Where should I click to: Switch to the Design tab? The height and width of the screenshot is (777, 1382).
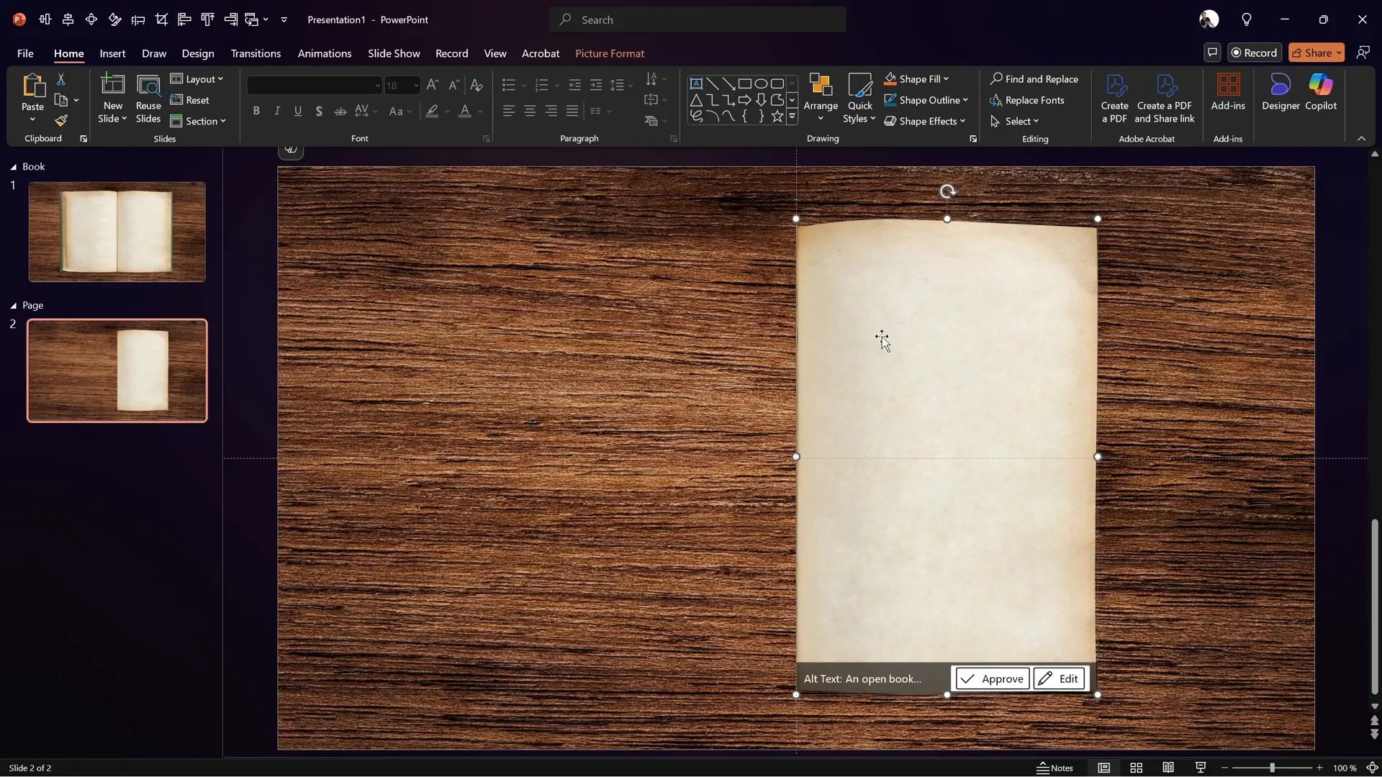pyautogui.click(x=198, y=53)
